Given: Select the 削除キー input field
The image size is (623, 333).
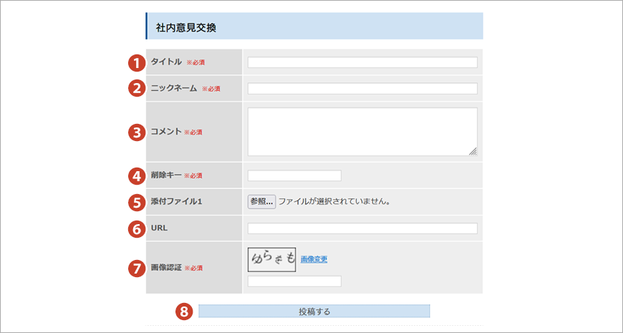Looking at the screenshot, I should tap(294, 175).
